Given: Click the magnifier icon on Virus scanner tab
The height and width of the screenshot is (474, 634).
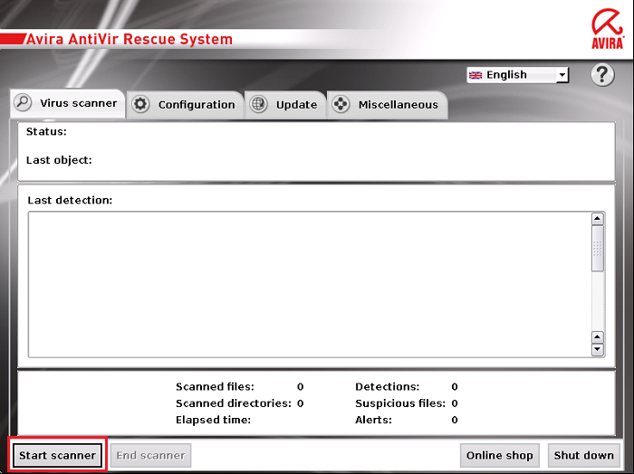Looking at the screenshot, I should (23, 102).
